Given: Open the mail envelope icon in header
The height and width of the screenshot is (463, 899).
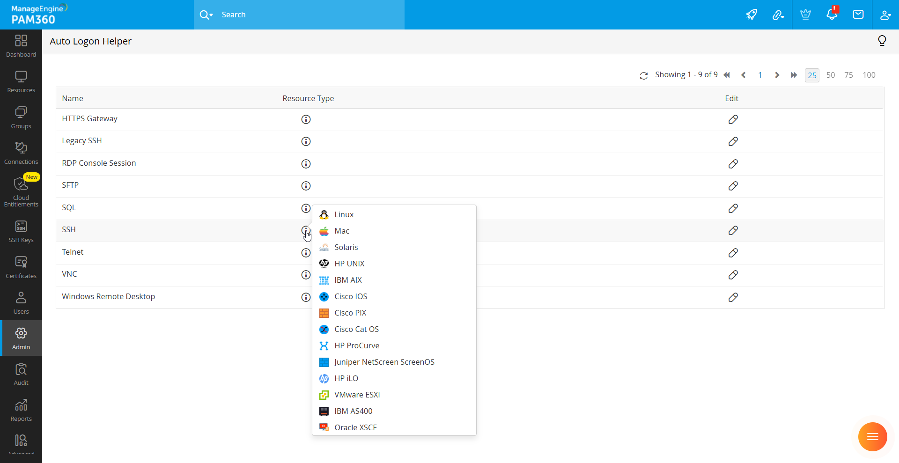Looking at the screenshot, I should (858, 15).
